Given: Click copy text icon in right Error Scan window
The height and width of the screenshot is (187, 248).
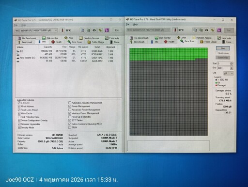Looking at the screenshot, I should point(195,30).
